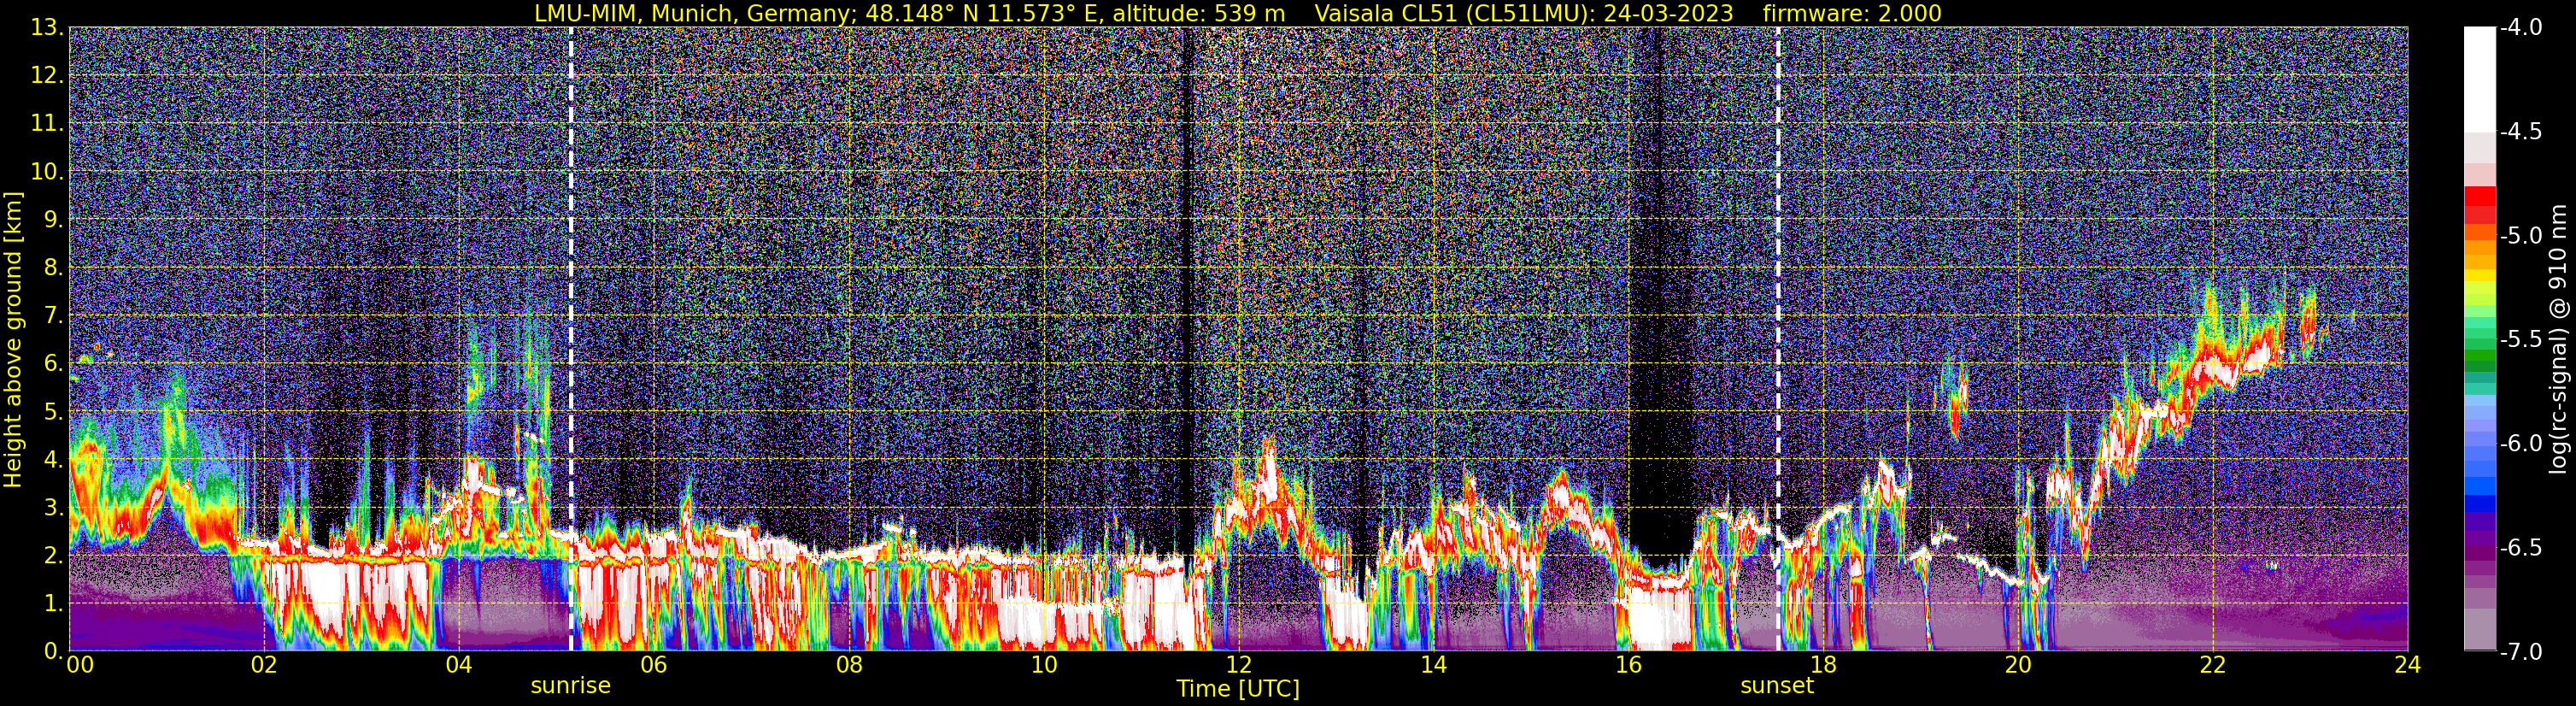The width and height of the screenshot is (2576, 706).
Task: Click the '2.' height axis tick label
Action: pos(54,556)
